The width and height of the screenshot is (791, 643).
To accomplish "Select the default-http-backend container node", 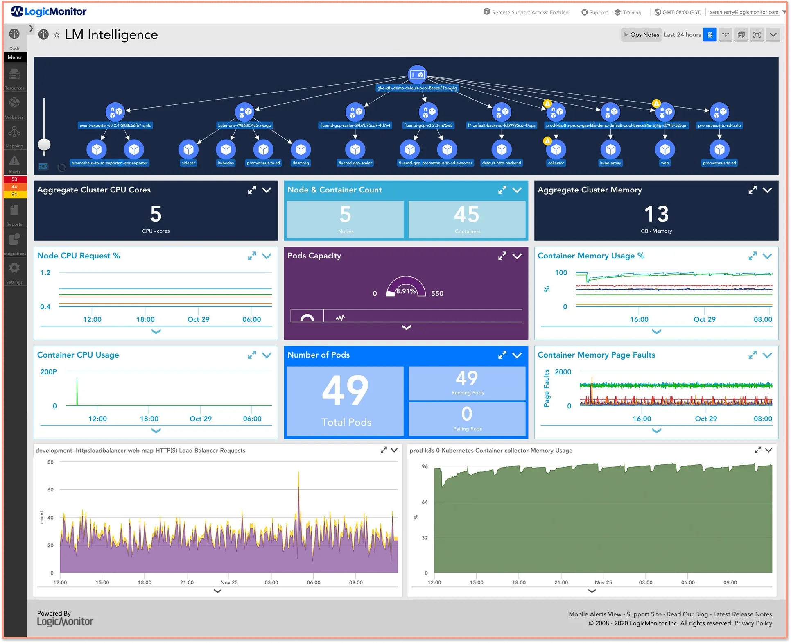I will 502,150.
